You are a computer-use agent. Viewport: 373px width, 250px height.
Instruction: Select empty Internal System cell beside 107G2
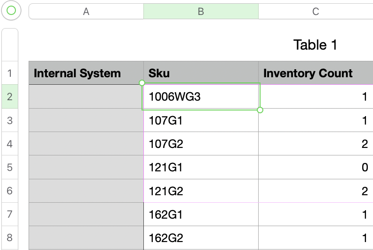pos(86,144)
